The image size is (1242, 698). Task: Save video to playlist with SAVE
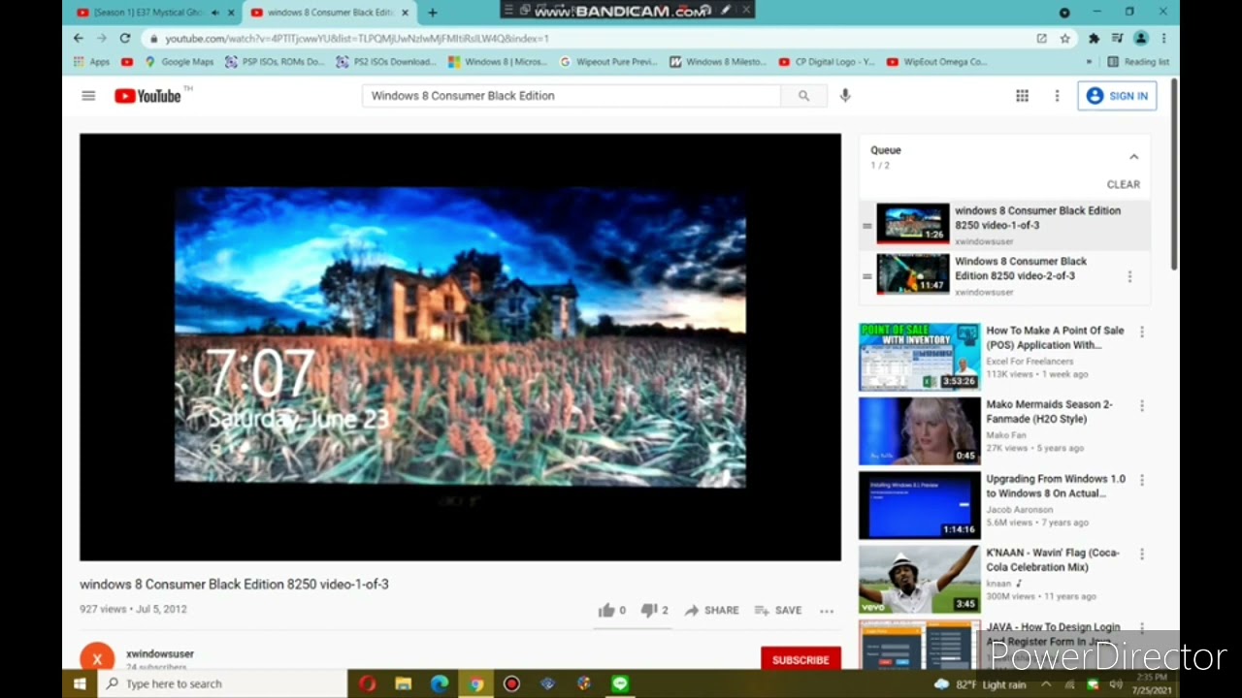[778, 610]
